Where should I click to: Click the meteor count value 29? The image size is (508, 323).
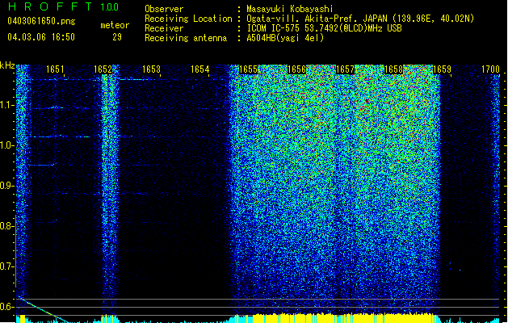pos(117,37)
